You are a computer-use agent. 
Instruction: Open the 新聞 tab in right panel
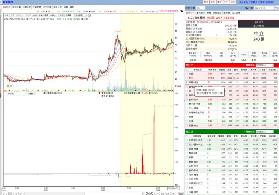[209, 13]
